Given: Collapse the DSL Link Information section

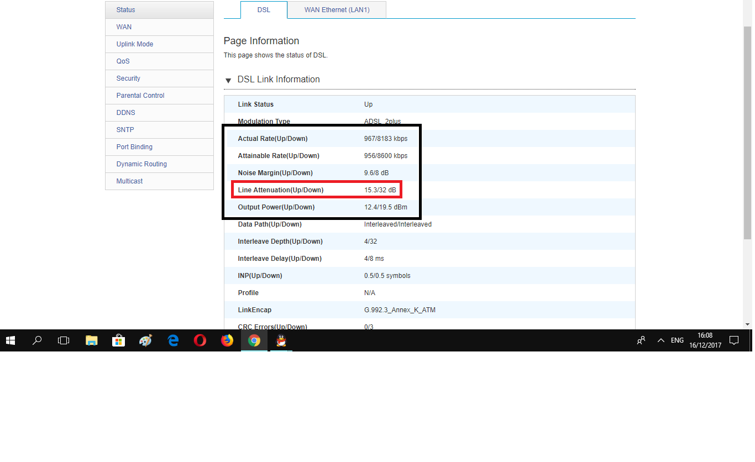Looking at the screenshot, I should click(x=228, y=81).
